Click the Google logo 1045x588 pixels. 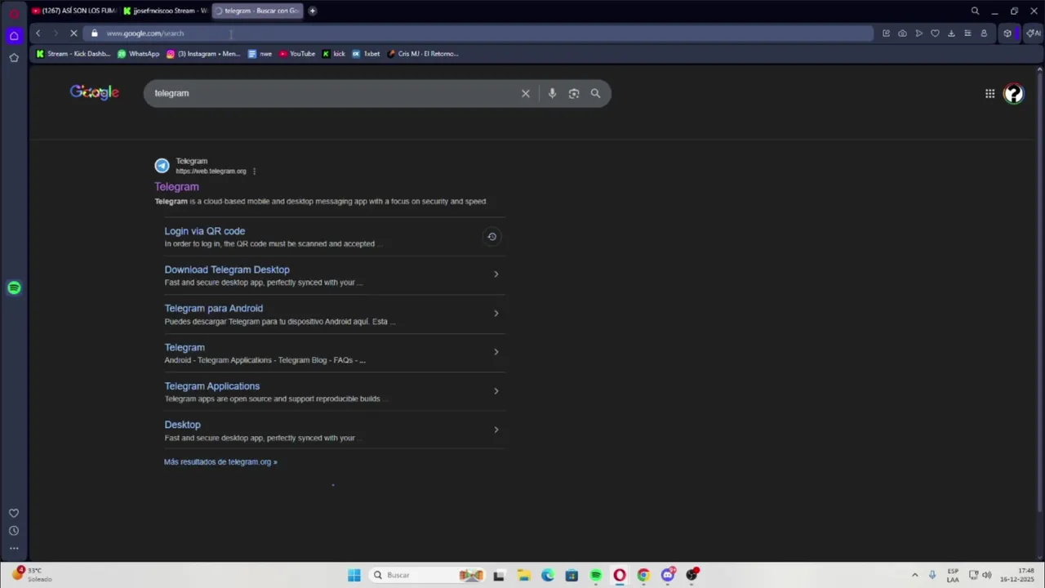tap(95, 92)
